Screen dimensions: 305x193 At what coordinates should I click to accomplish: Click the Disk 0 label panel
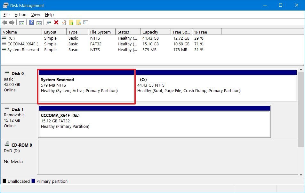[19, 86]
